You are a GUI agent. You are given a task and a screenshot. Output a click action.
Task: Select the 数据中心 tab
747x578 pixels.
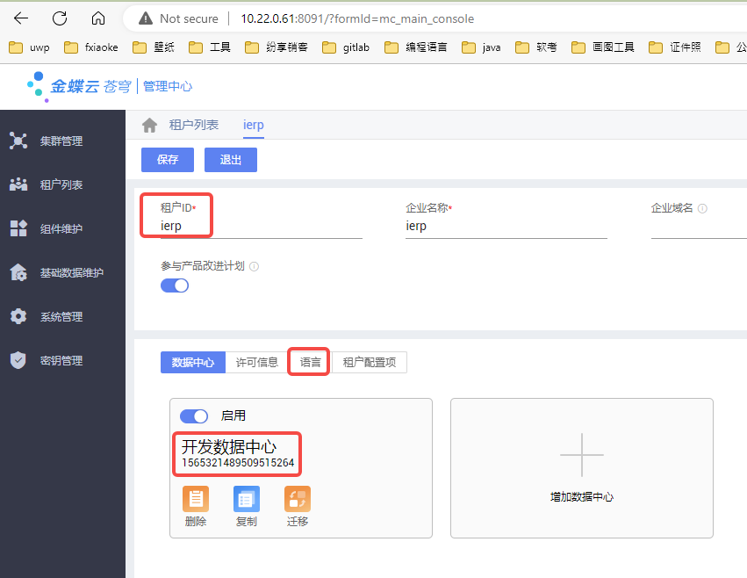(193, 363)
